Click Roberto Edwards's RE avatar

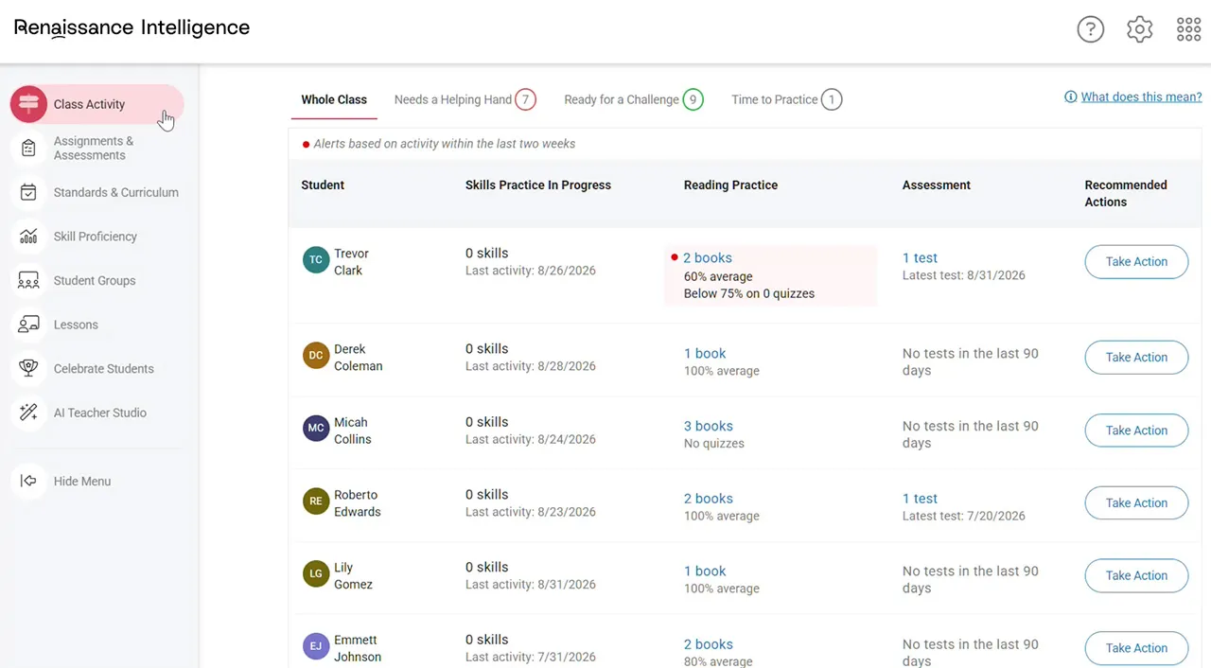pyautogui.click(x=316, y=501)
